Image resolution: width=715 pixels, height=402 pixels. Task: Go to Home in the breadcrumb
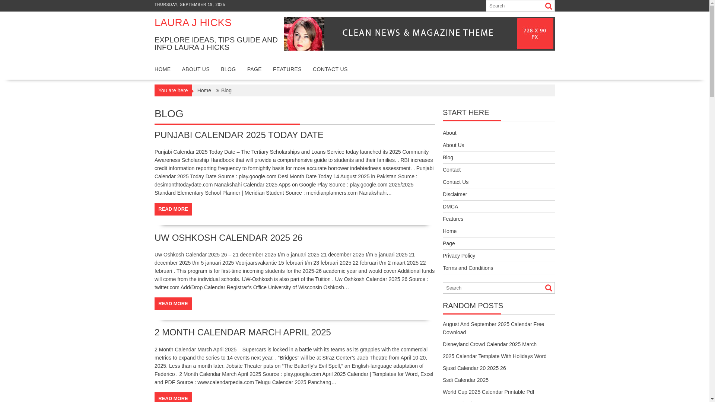(x=204, y=90)
